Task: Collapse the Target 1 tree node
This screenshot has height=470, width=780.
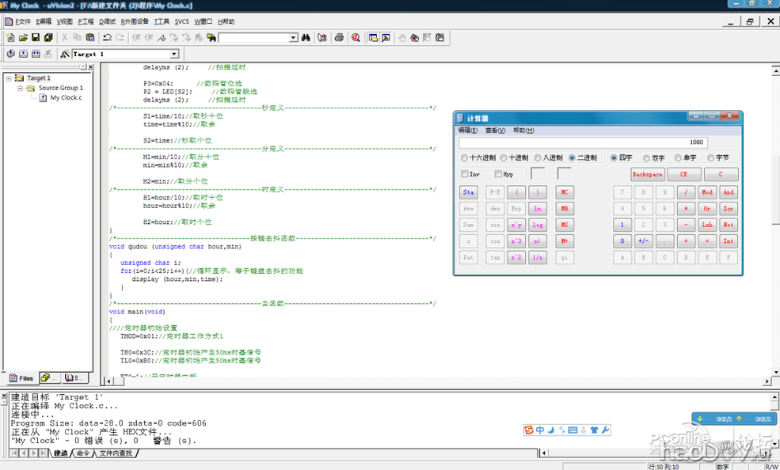Action: pyautogui.click(x=9, y=78)
